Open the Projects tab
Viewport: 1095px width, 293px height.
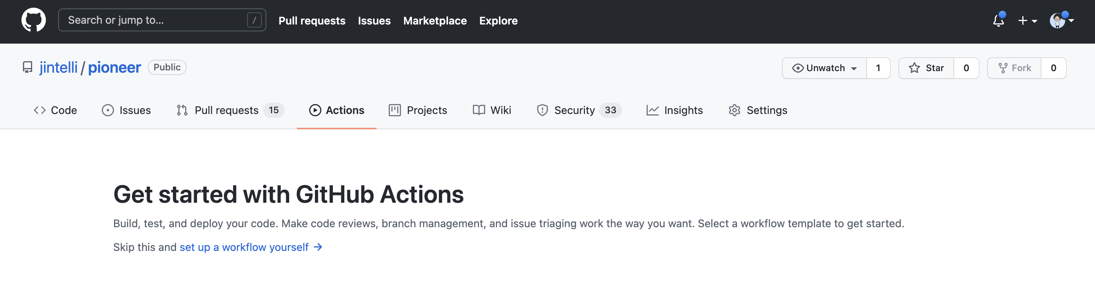click(418, 110)
